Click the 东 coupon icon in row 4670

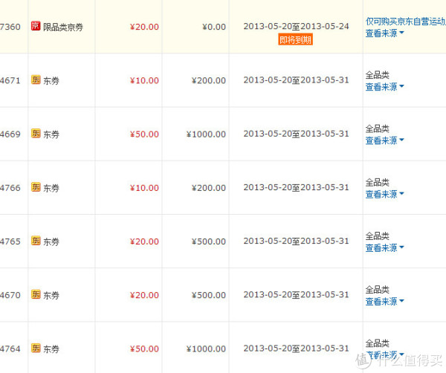coord(36,294)
